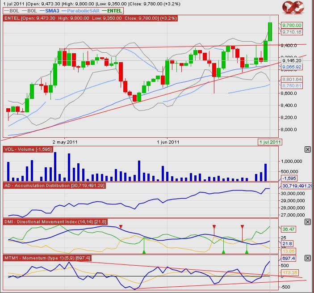Click the top summary line with Open 9,473.30
The width and height of the screenshot is (314, 293).
pos(92,4)
